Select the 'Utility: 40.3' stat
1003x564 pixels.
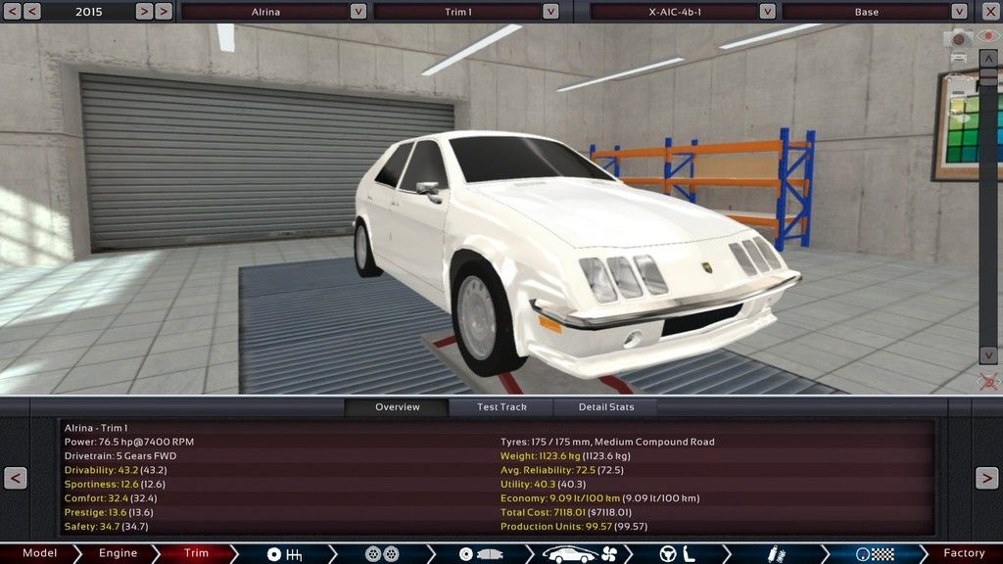[x=543, y=484]
